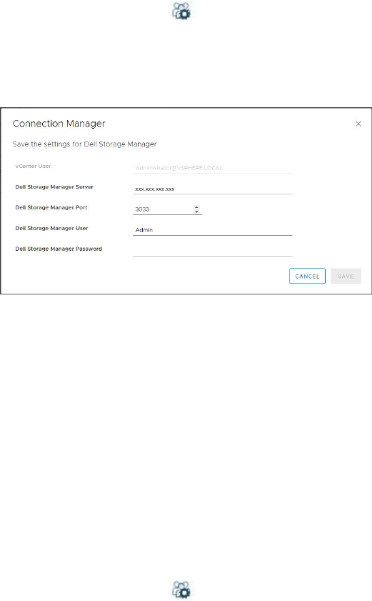Click the user field containing Admin
Screen dimensions: 372x601
[212, 230]
